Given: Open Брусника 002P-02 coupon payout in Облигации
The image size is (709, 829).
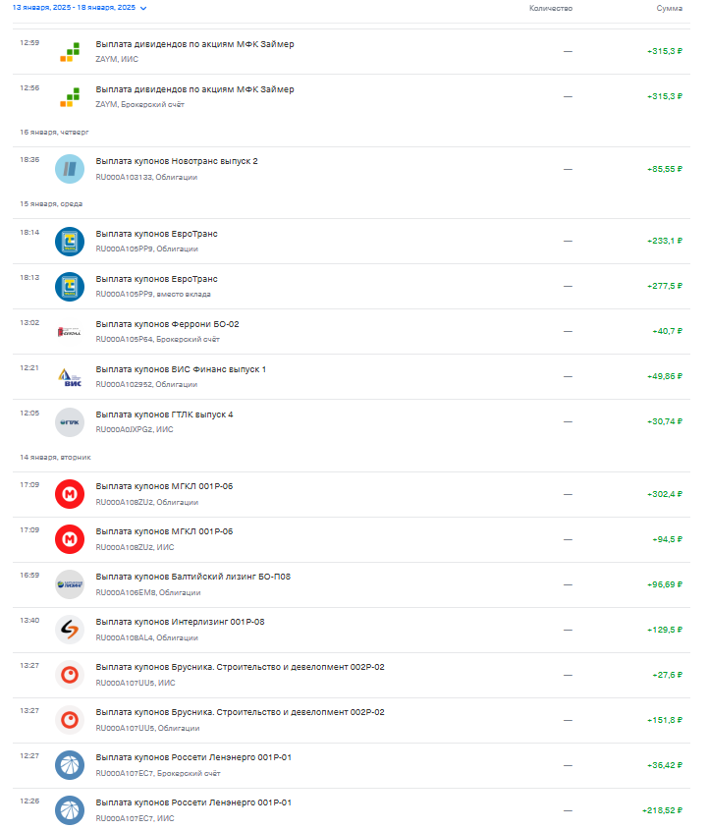Looking at the screenshot, I should (352, 720).
